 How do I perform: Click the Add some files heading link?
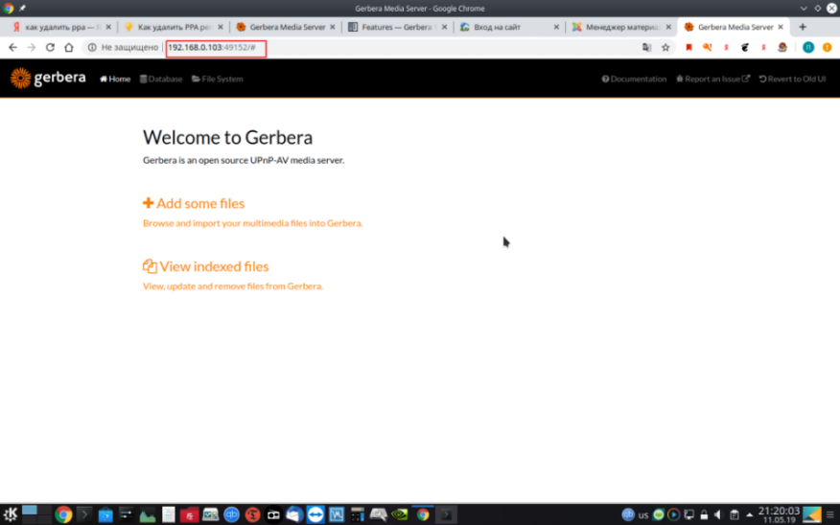point(194,203)
